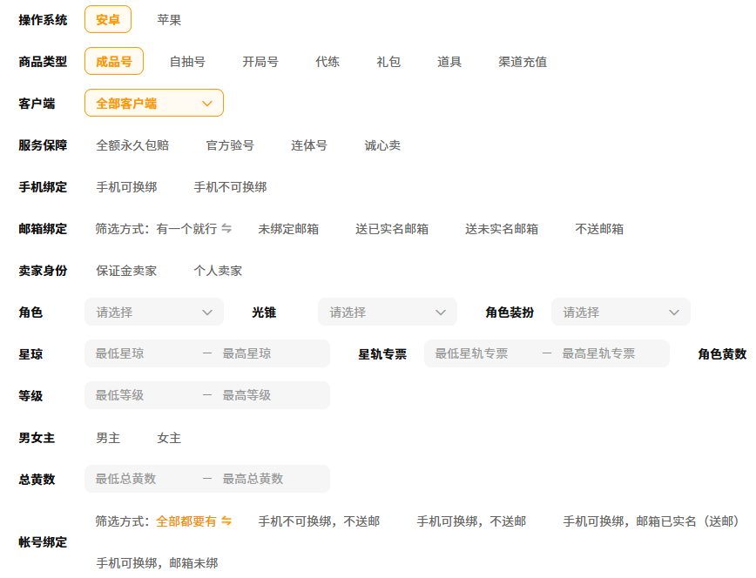Filter by 全额永久包赔 service guarantee
Image resolution: width=756 pixels, height=578 pixels.
click(x=132, y=145)
